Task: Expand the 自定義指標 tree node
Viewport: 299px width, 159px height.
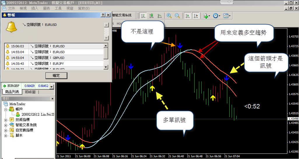Action: tap(6, 131)
